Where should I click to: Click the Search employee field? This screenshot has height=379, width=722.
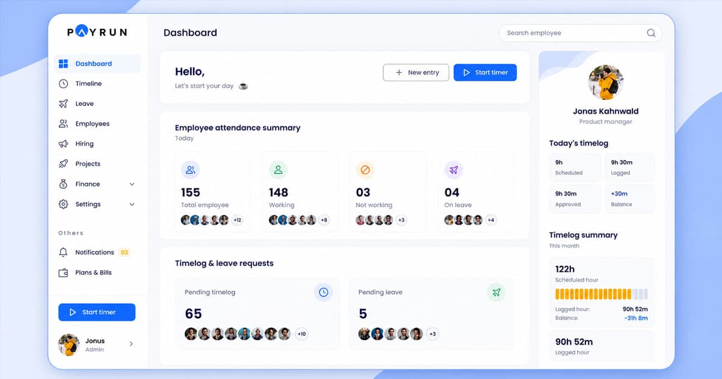(x=581, y=33)
